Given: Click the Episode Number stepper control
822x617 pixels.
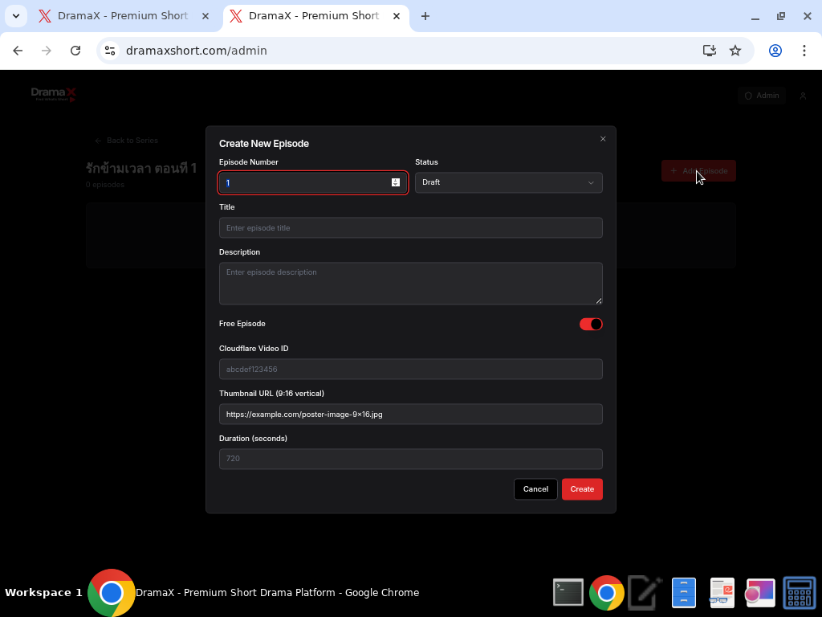Looking at the screenshot, I should pyautogui.click(x=395, y=182).
